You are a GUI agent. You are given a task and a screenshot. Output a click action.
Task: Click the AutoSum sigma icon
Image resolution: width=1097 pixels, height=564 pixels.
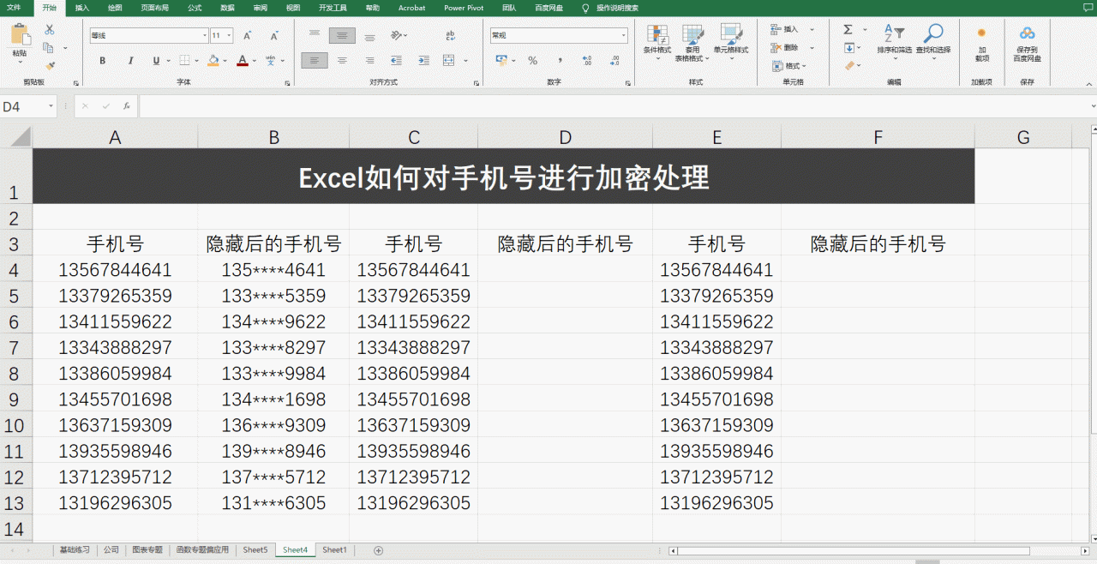tap(848, 29)
